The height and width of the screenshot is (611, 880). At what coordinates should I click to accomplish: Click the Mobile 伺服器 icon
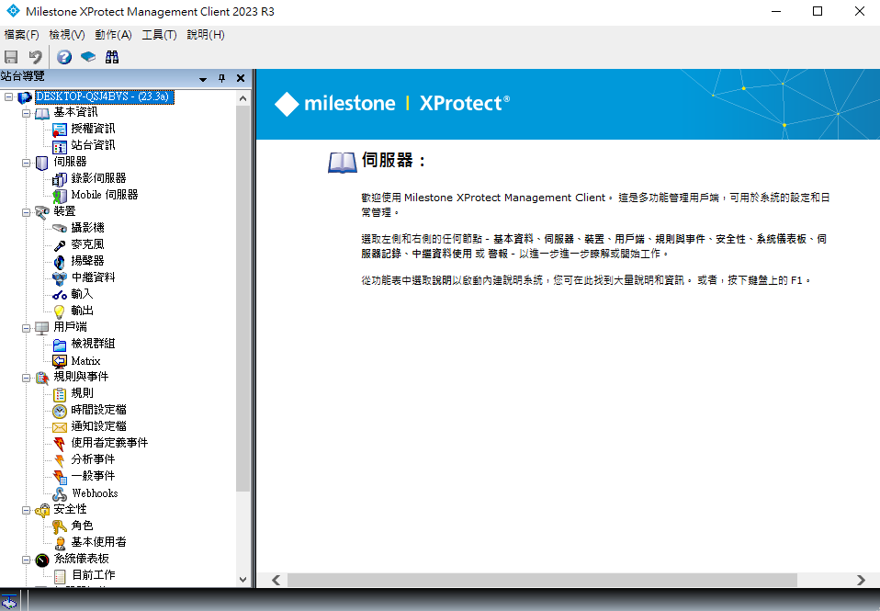pyautogui.click(x=60, y=196)
